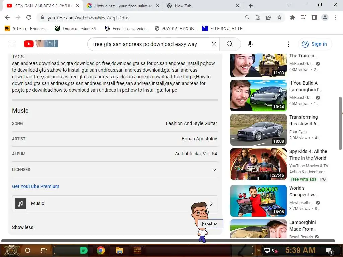Click 'Boban Apostolov' artist name

pos(199,139)
